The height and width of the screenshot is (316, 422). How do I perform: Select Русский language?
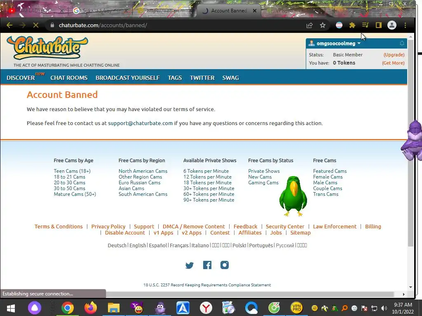(x=285, y=245)
